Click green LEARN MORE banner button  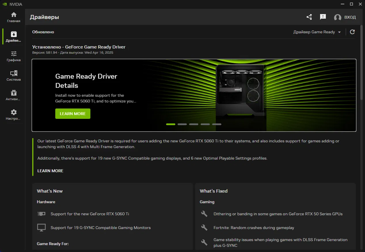click(x=73, y=114)
